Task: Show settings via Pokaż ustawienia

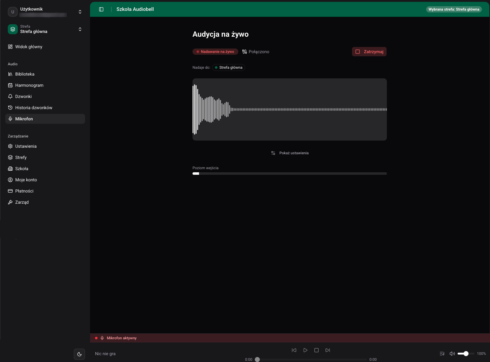Action: (x=290, y=153)
